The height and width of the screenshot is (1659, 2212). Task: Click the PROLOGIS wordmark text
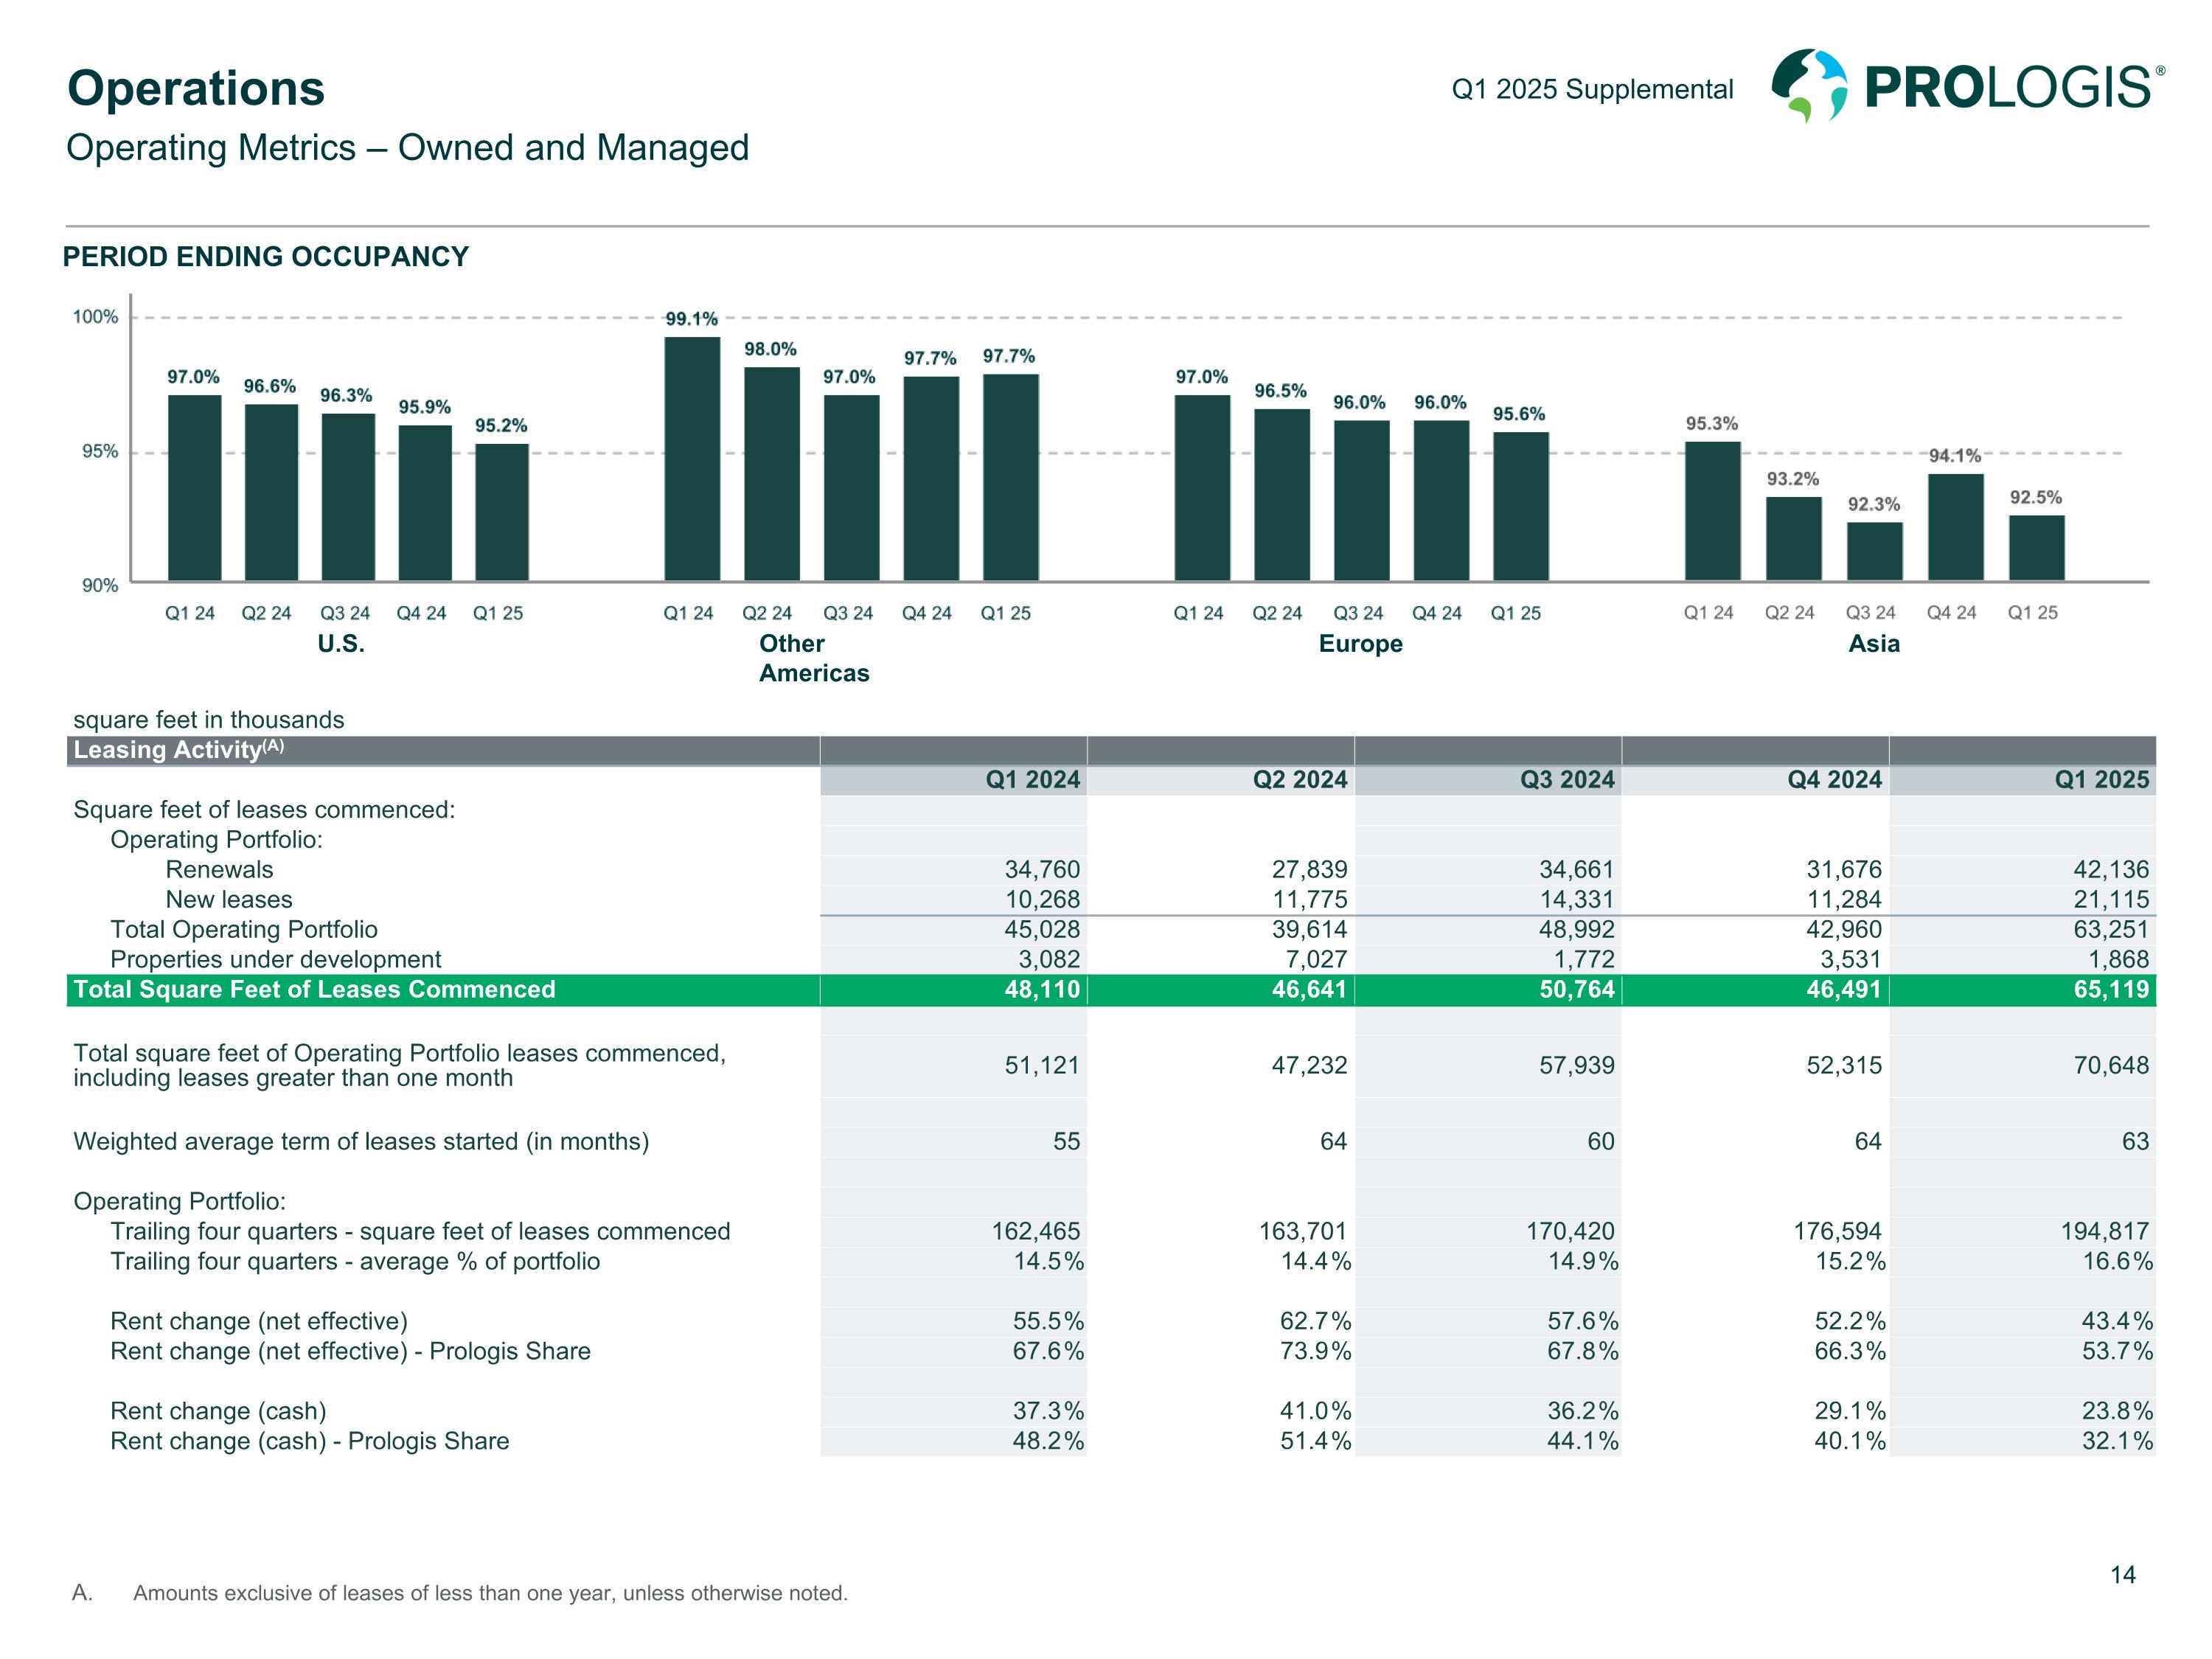pyautogui.click(x=2007, y=88)
